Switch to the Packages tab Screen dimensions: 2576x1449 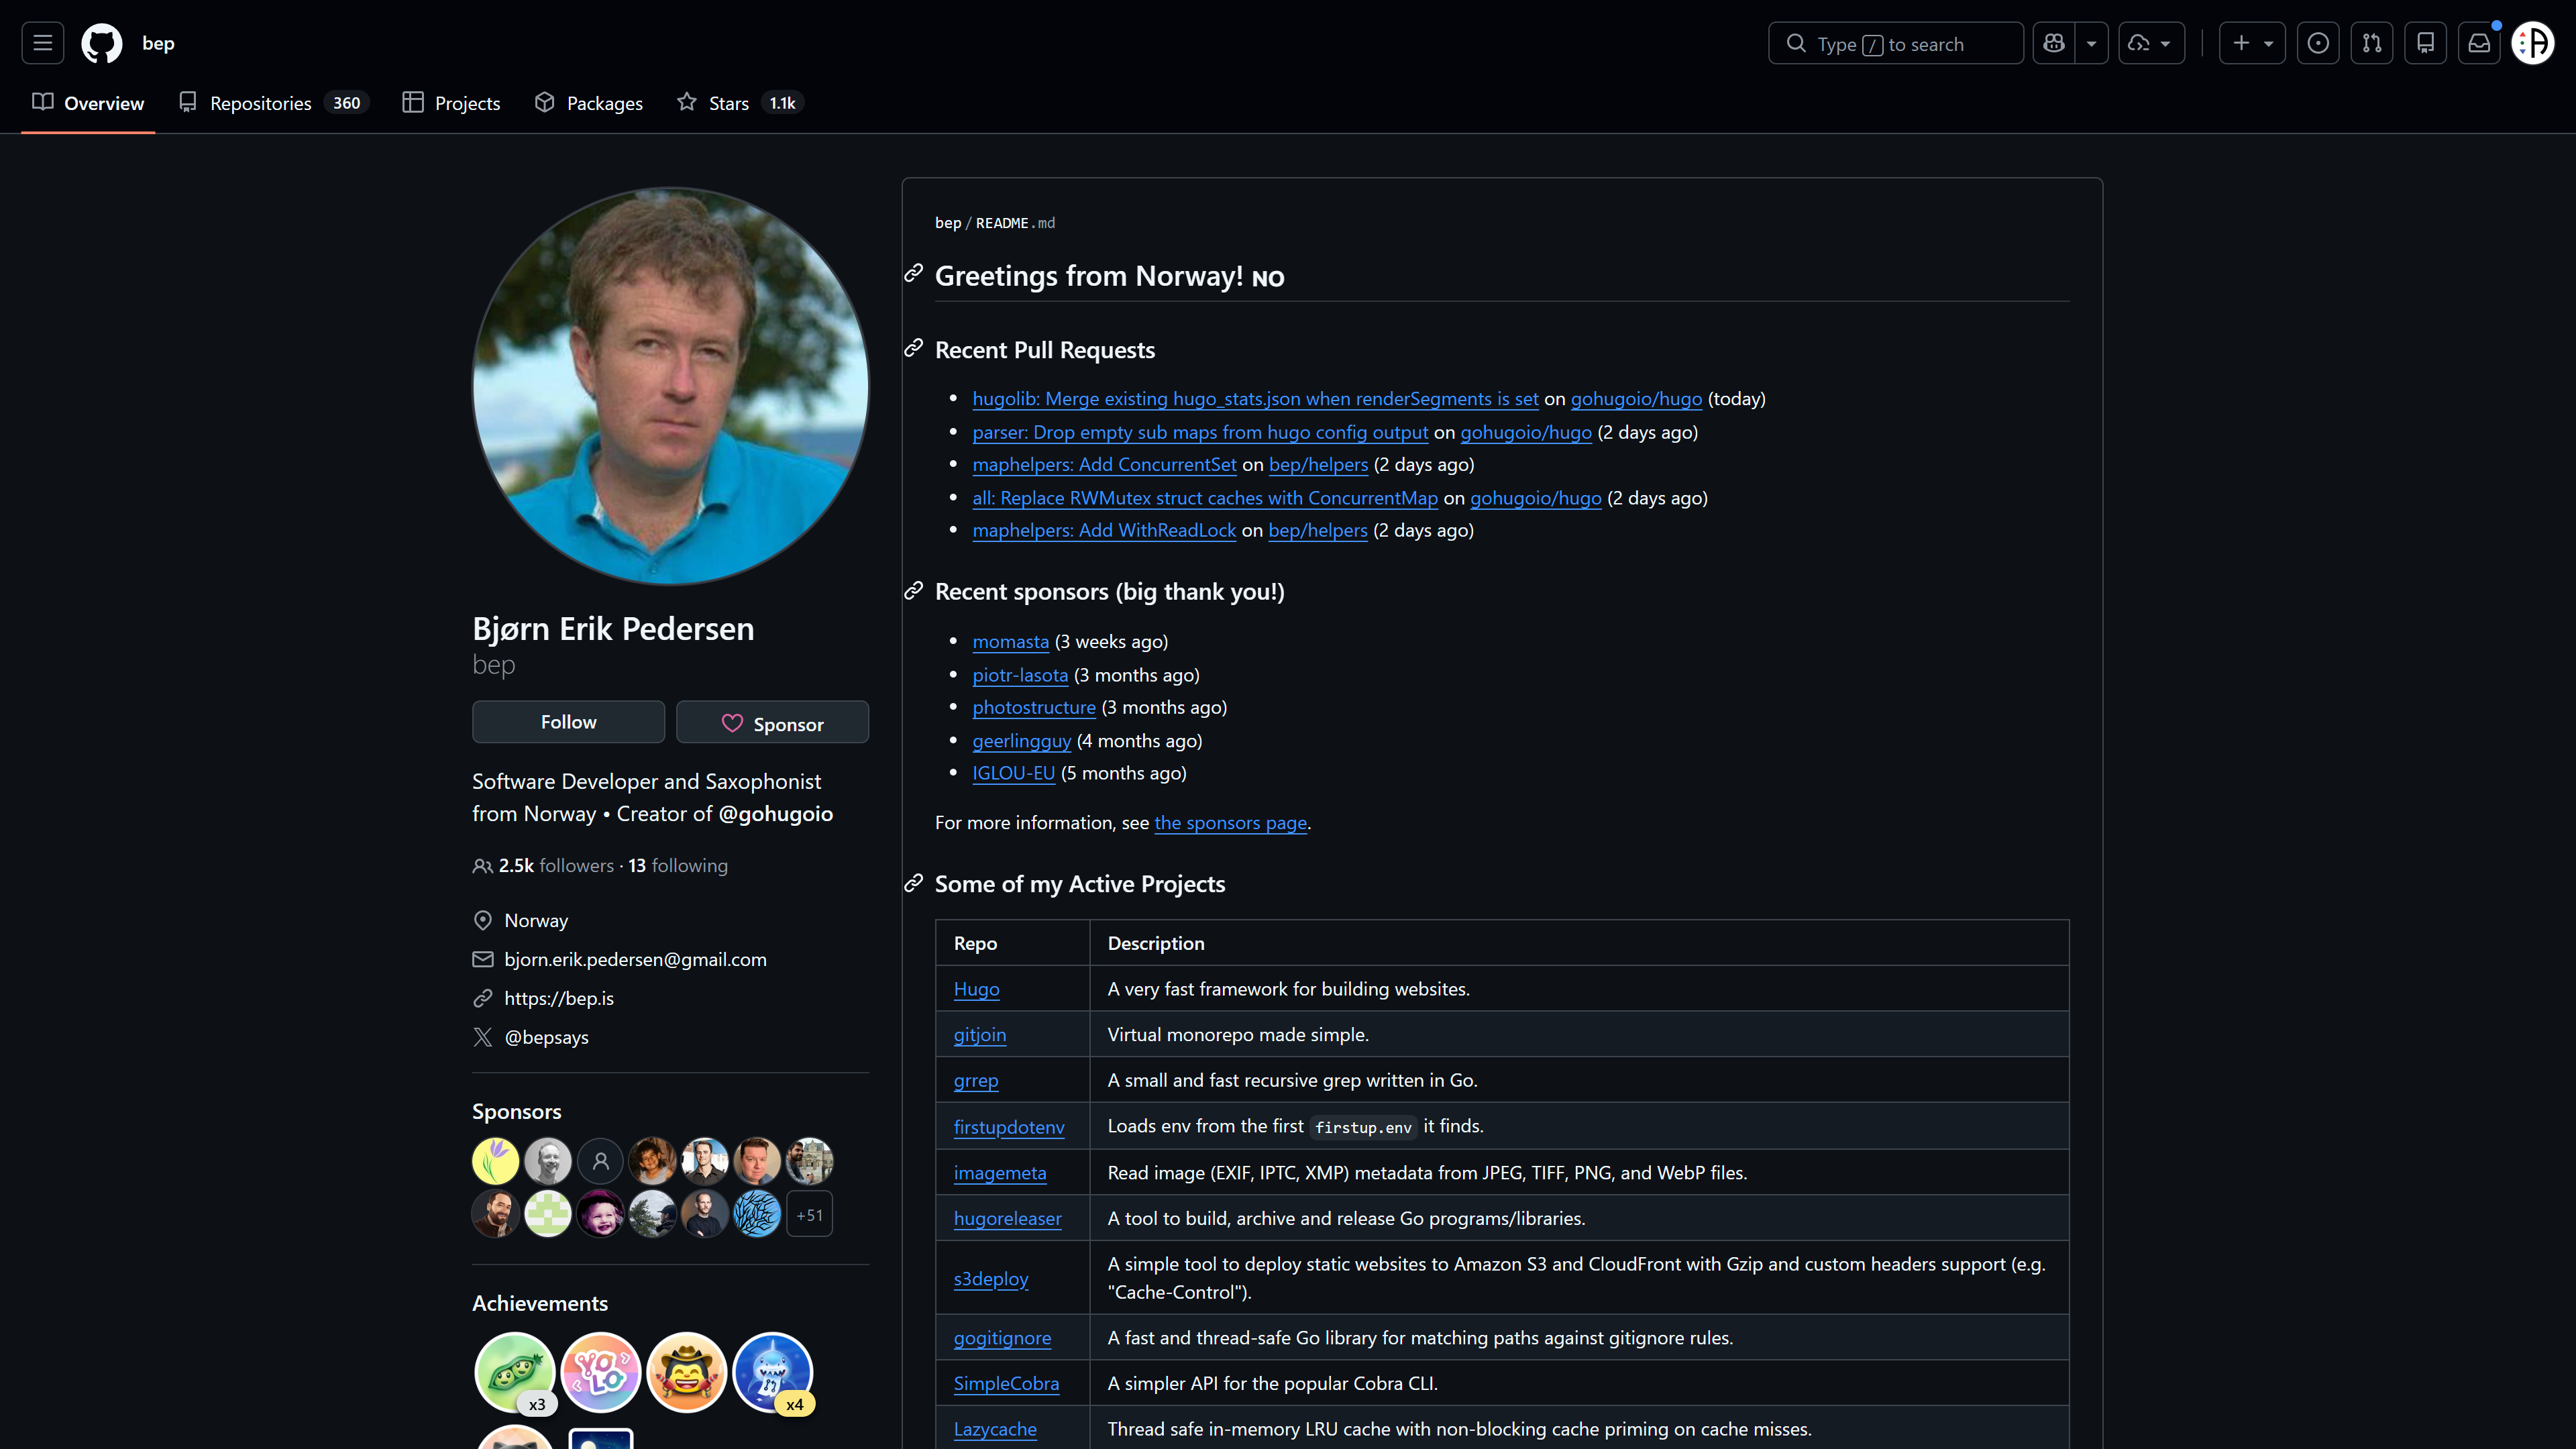coord(589,103)
